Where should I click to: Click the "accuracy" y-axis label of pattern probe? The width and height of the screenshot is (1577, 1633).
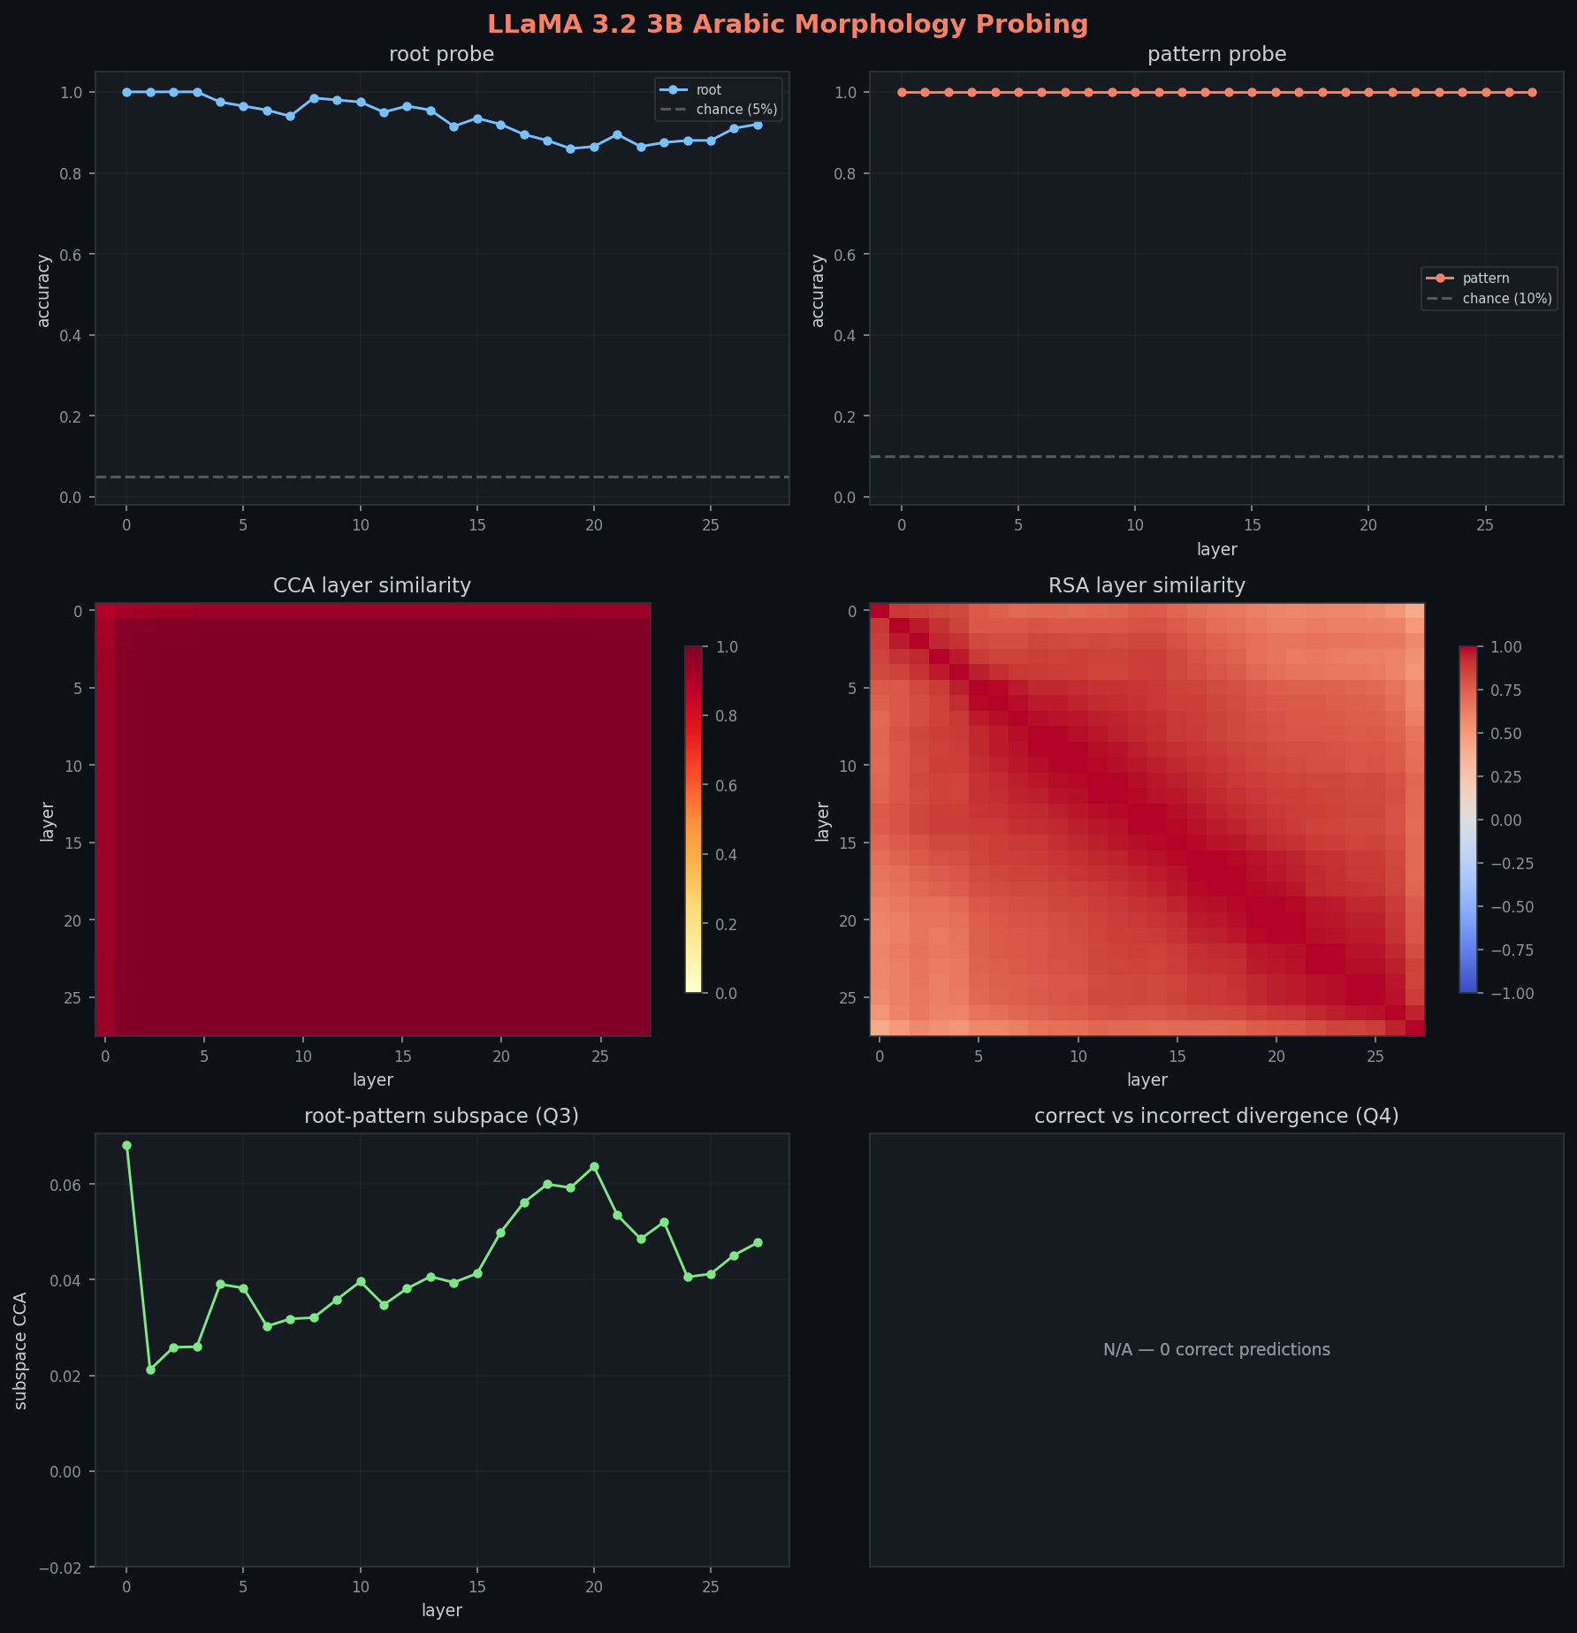818,291
